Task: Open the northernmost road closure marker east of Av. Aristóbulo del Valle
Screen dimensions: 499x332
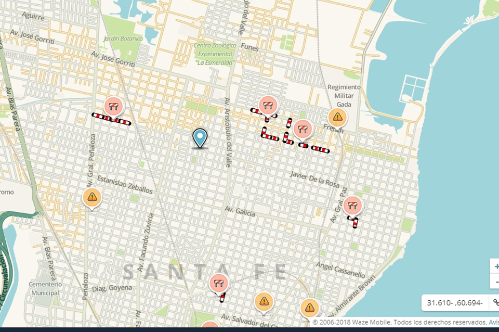Action: tap(268, 105)
